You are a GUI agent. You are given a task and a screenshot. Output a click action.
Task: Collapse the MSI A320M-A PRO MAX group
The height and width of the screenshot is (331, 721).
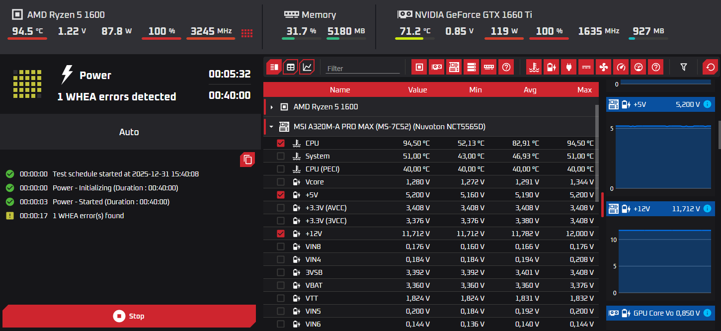(272, 127)
